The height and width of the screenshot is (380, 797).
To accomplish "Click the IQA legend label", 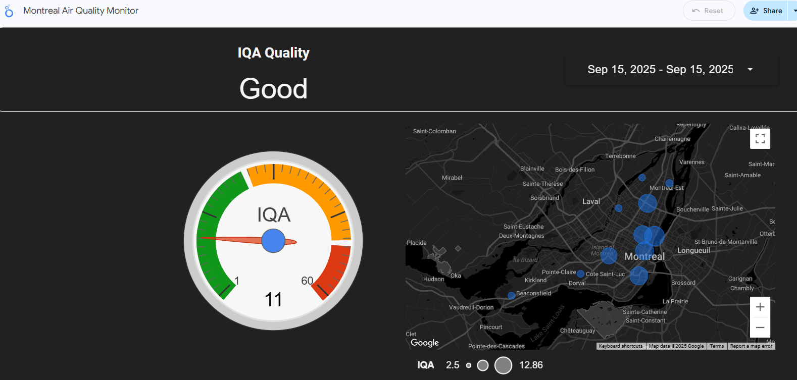I will [425, 365].
